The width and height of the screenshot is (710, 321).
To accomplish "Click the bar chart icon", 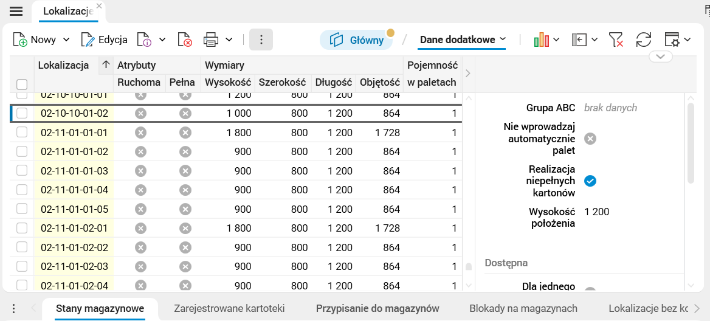I will click(541, 40).
